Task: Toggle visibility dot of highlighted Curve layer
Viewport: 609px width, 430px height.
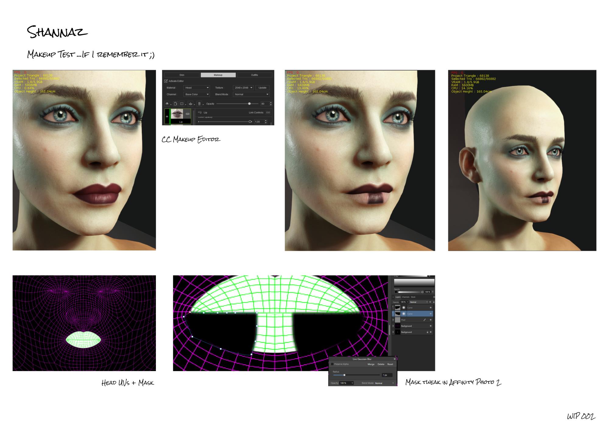Action: (x=431, y=314)
